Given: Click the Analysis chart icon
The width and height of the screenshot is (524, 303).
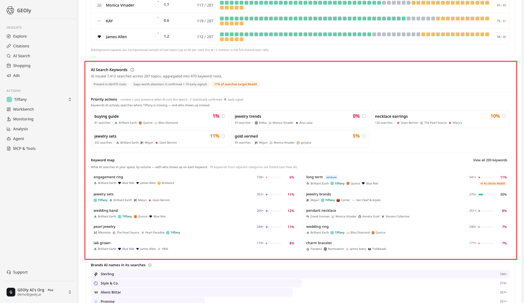Looking at the screenshot, I should (x=9, y=129).
